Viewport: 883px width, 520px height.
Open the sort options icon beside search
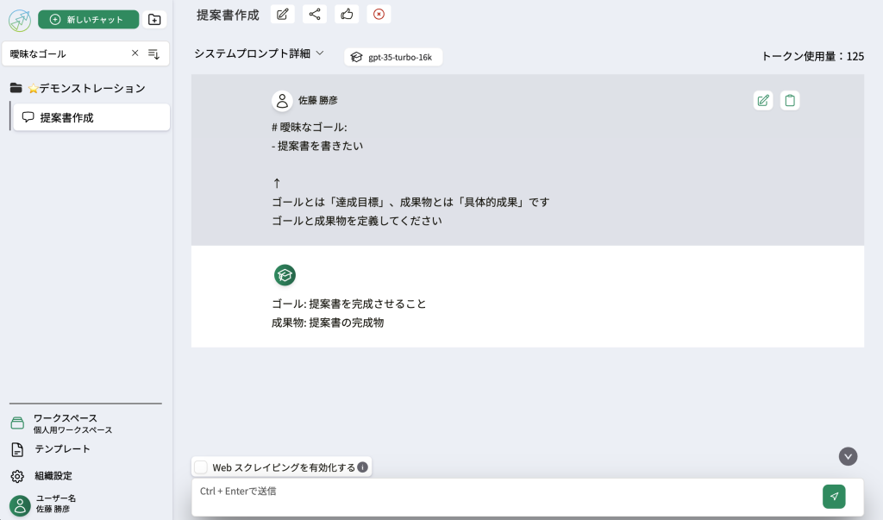point(154,53)
